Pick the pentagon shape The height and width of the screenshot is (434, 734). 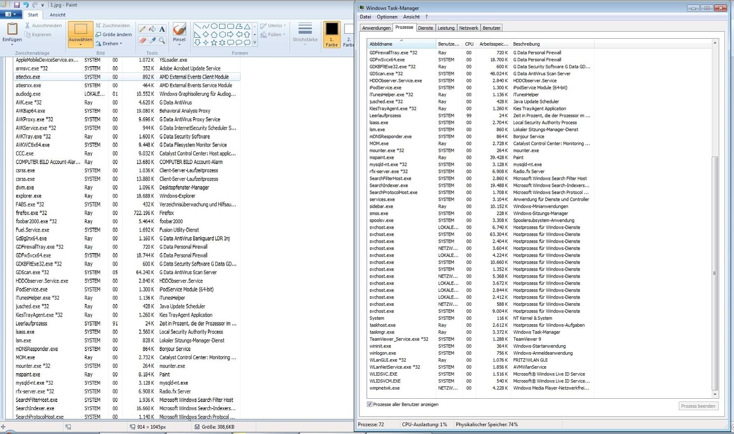(214, 35)
